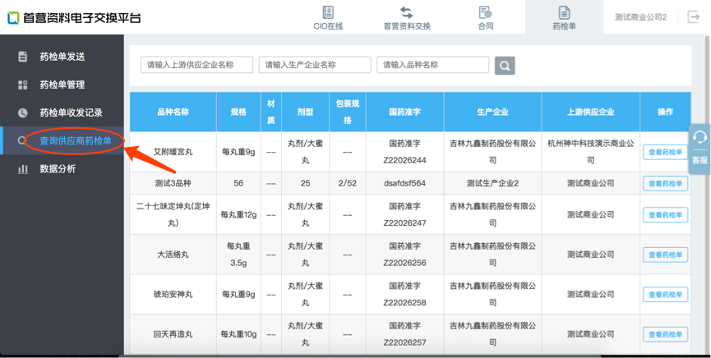The height and width of the screenshot is (358, 711).
Task: Click the 杭州神中科技演示商业公司 supplier cell
Action: tap(590, 152)
